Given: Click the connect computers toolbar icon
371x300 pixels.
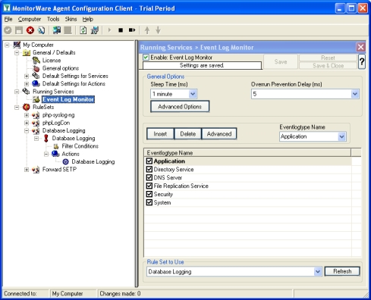Looking at the screenshot, I should point(57,30).
